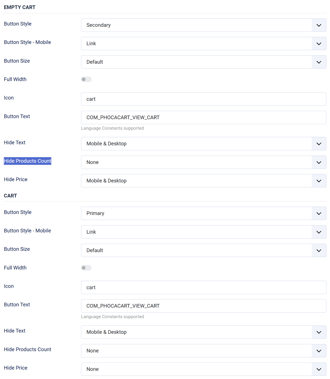The width and height of the screenshot is (330, 379).
Task: Toggle Full Width switch under Empty Cart
Action: [x=86, y=79]
